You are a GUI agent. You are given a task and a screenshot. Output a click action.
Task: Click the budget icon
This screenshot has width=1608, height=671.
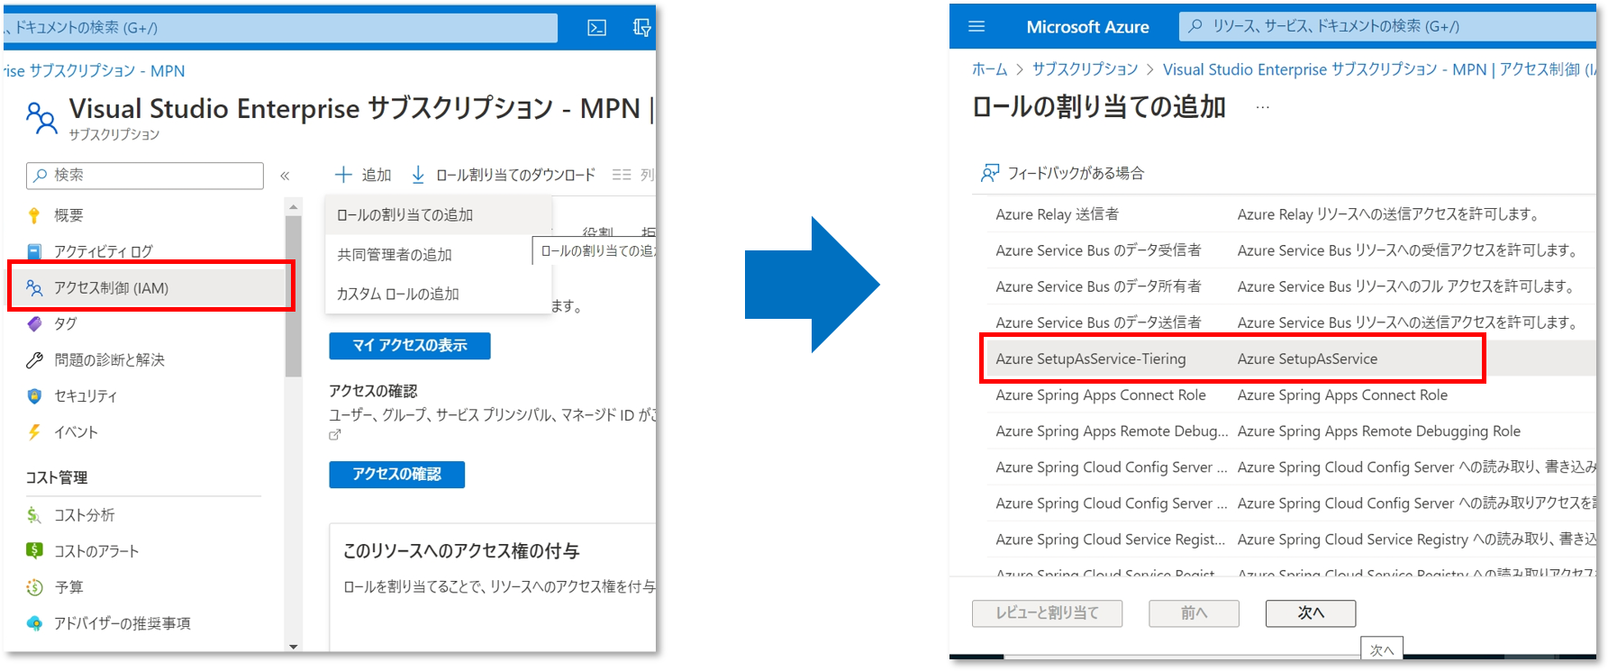coord(34,587)
